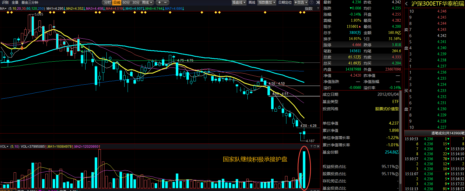Image resolution: width=465 pixels, height=191 pixels.
Task: Click the tall last volume bar
Action: (x=304, y=170)
